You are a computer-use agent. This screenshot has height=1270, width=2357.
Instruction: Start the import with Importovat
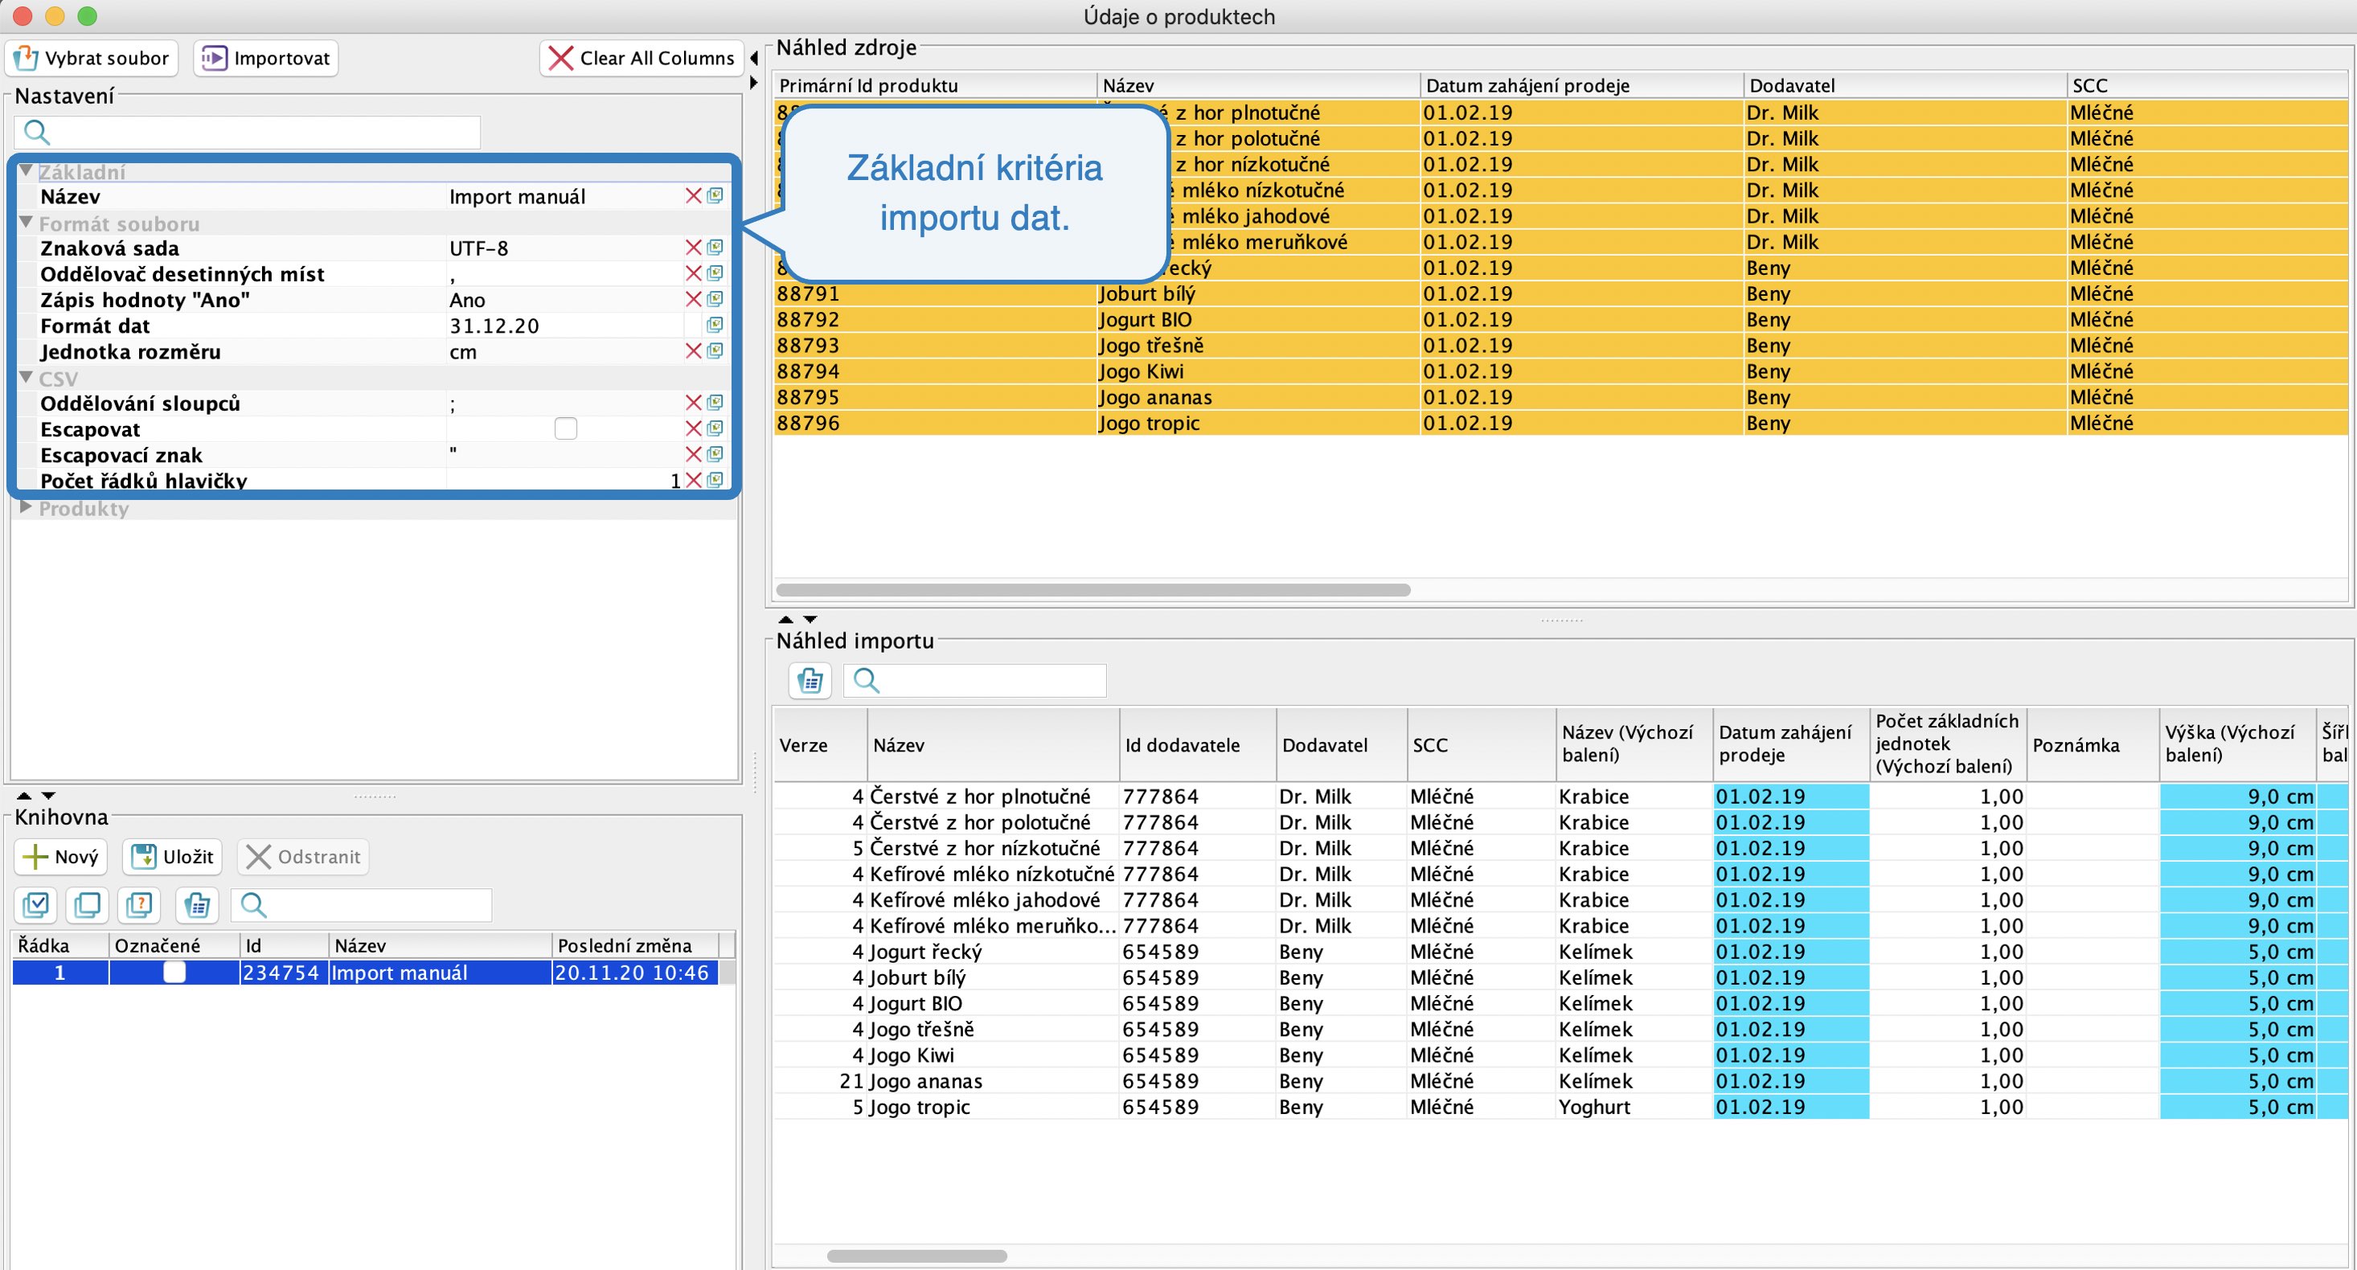[x=265, y=59]
